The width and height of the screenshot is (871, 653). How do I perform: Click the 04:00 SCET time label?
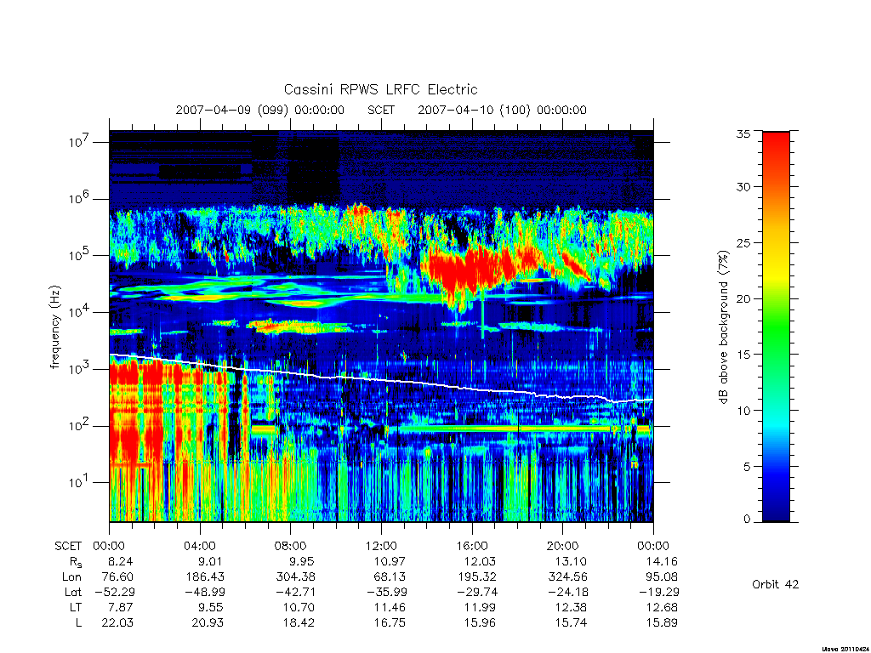[x=200, y=546]
